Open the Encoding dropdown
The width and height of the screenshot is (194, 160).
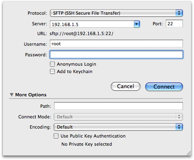click(118, 127)
